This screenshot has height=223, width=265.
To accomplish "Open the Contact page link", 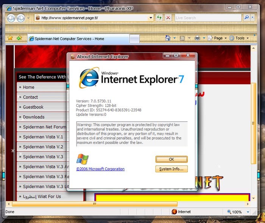I will tap(30, 97).
